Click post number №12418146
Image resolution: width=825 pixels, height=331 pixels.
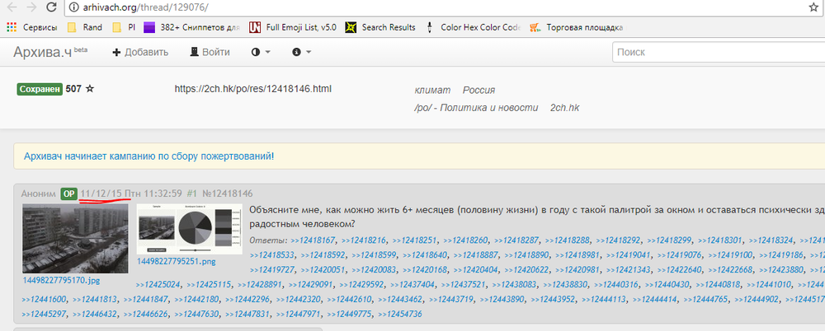point(228,193)
